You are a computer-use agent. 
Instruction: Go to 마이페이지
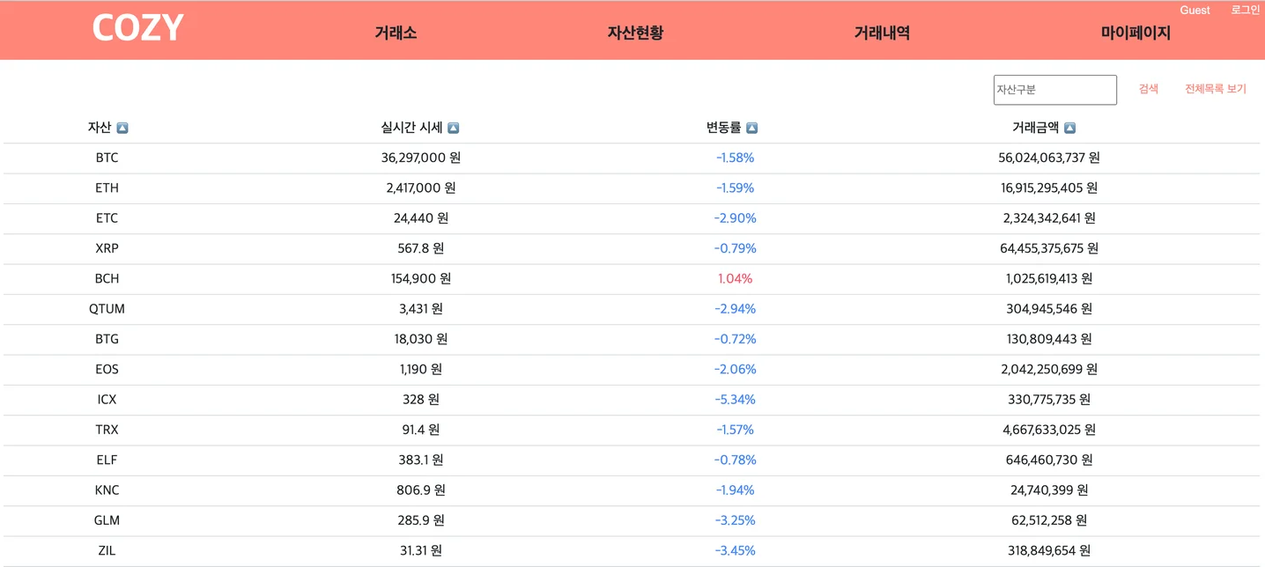[1136, 33]
